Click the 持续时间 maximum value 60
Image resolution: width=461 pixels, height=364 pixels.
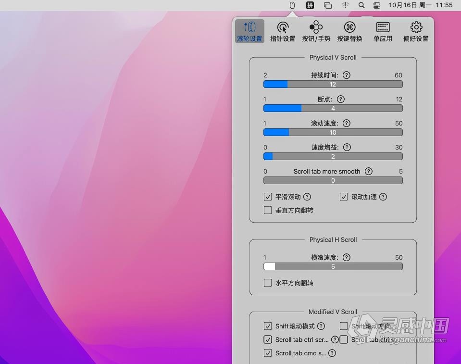tap(399, 75)
